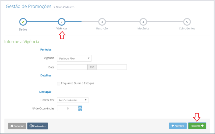The height and width of the screenshot is (134, 215).
Task: Go to step 3 Restrição circle
Action: click(x=102, y=22)
